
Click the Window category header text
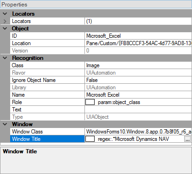(x=22, y=124)
